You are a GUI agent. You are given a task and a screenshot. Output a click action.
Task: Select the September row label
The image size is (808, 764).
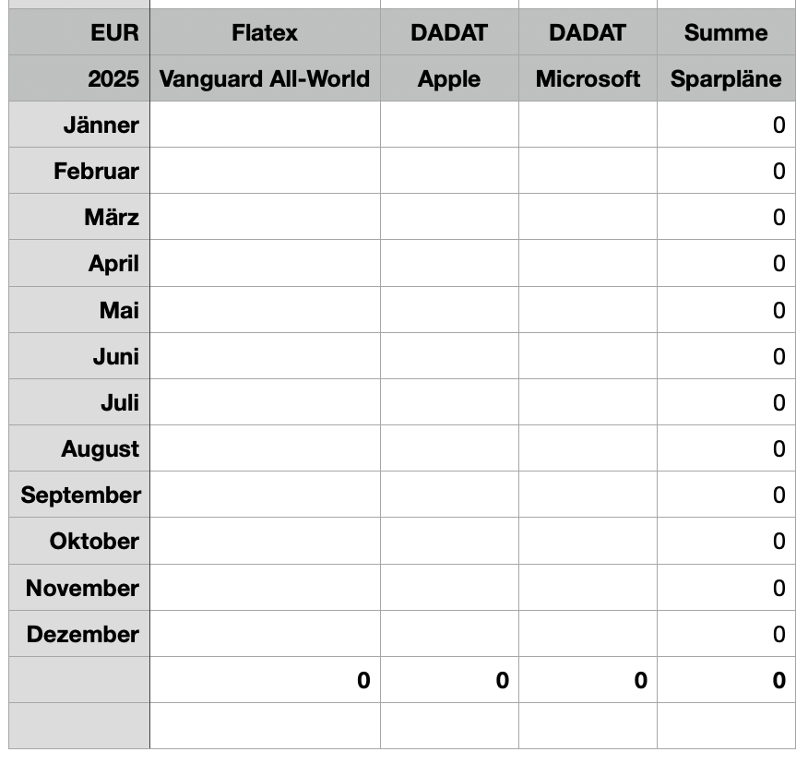point(79,495)
